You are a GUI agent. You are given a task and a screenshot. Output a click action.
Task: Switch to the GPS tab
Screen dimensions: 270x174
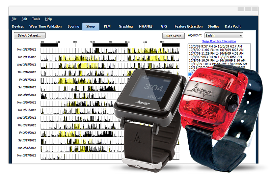[164, 26]
